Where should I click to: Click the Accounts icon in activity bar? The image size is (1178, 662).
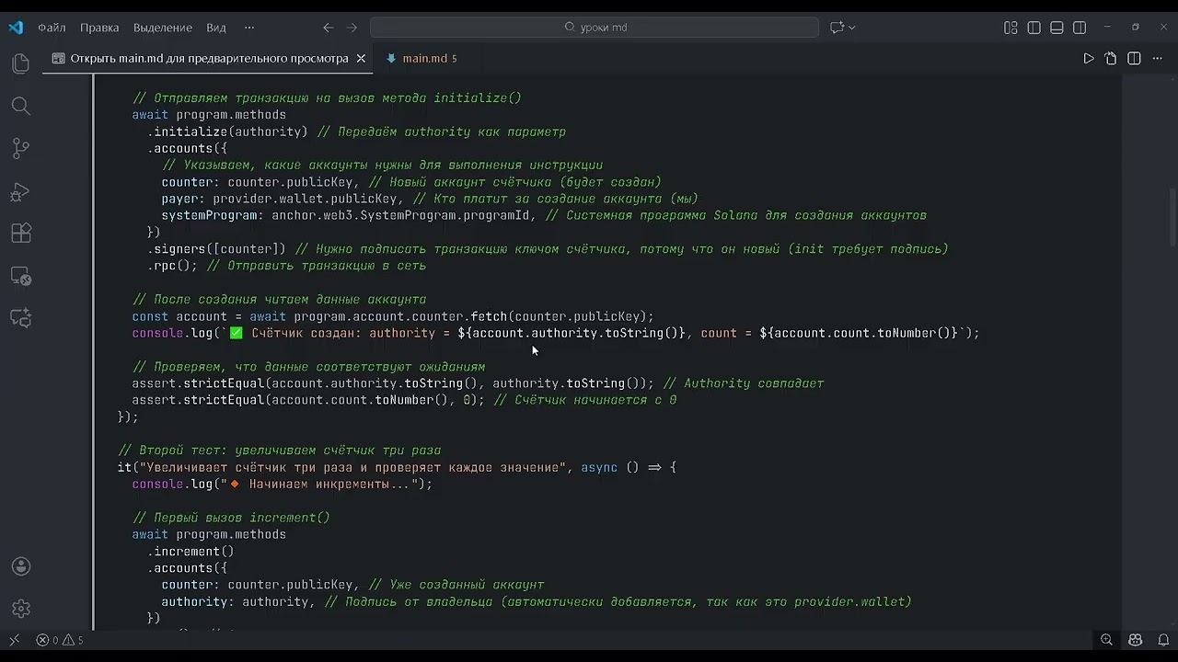click(20, 566)
